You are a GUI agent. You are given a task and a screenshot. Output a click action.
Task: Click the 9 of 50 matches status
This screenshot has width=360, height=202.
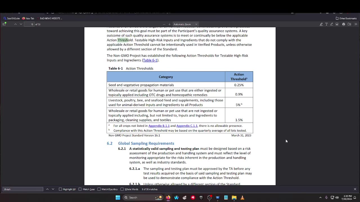[x=150, y=189]
